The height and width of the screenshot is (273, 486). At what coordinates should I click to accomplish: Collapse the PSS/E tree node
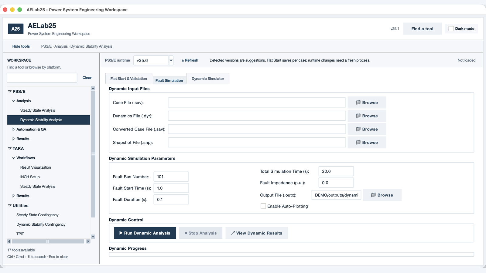point(10,91)
